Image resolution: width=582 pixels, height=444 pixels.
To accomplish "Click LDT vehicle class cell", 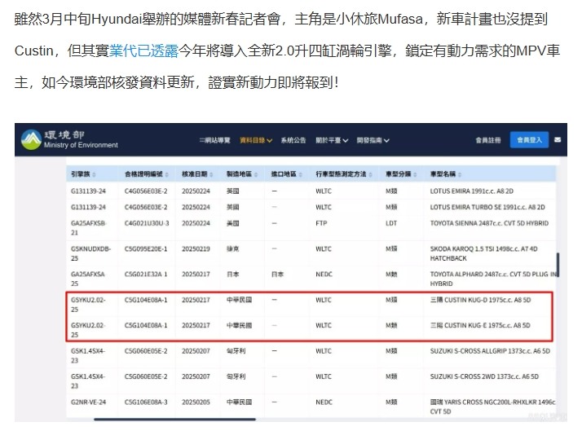I will (391, 223).
